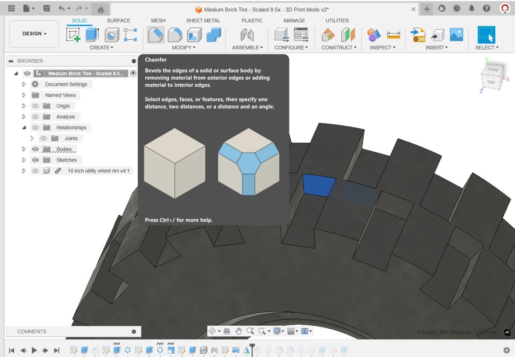Select the Midplane construct tool
515x357 pixels.
coord(348,35)
